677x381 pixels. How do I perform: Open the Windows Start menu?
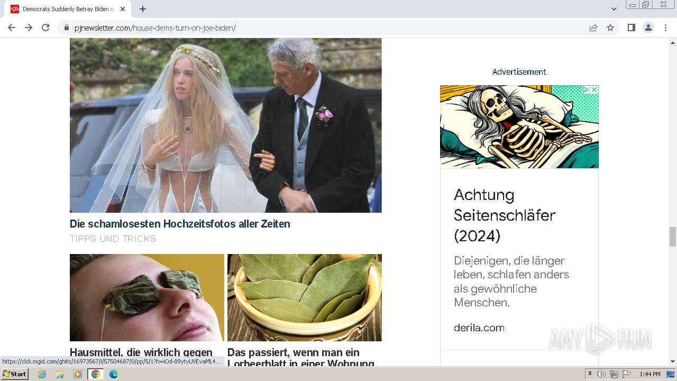coord(15,374)
